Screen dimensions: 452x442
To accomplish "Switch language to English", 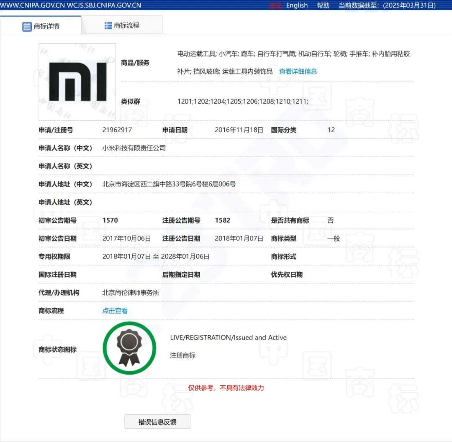I will (297, 5).
